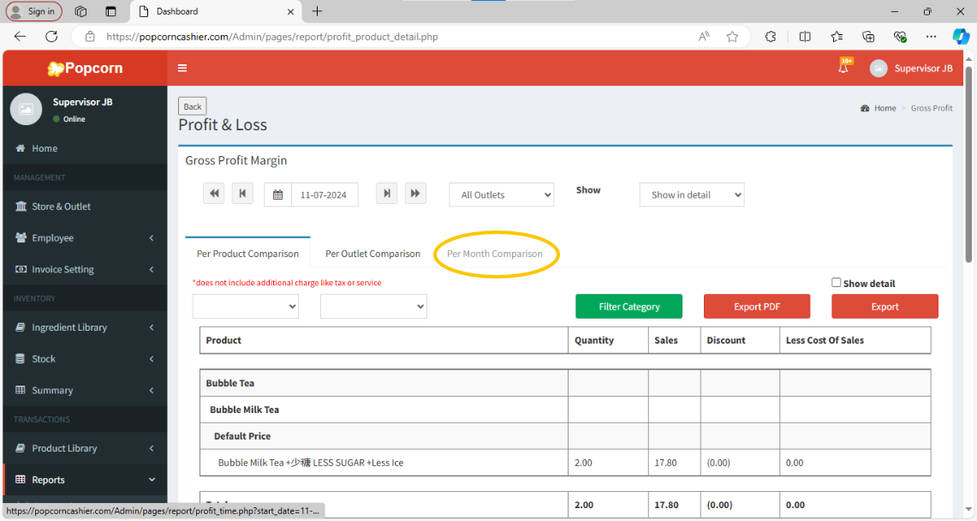Click the Default Price row
Image resolution: width=977 pixels, height=521 pixels.
tap(565, 435)
